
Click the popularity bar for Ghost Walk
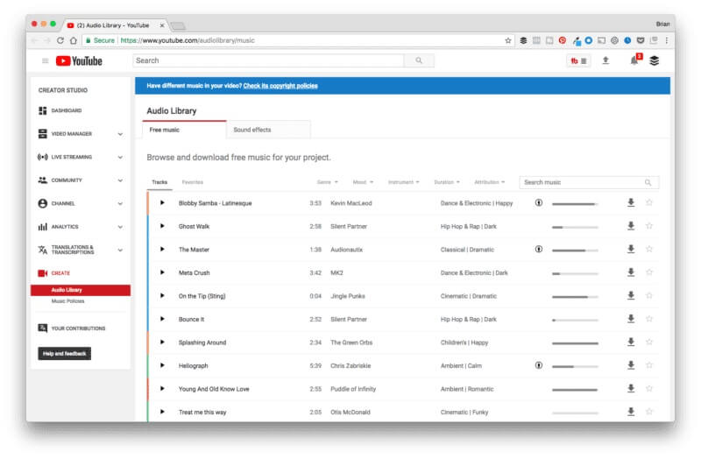pos(575,227)
